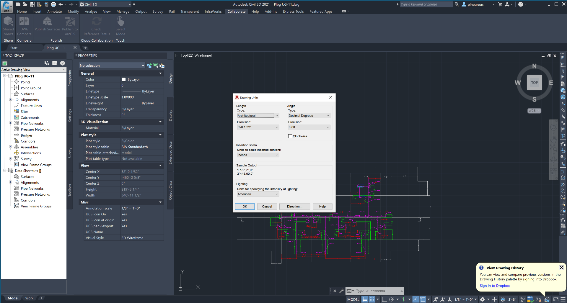Click the Prospector tab icon in Toolspace
The image size is (567, 303).
click(70, 78)
